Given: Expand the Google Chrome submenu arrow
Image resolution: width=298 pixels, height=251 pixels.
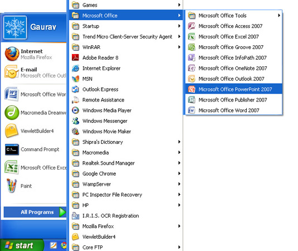Looking at the screenshot, I should pos(179,173).
